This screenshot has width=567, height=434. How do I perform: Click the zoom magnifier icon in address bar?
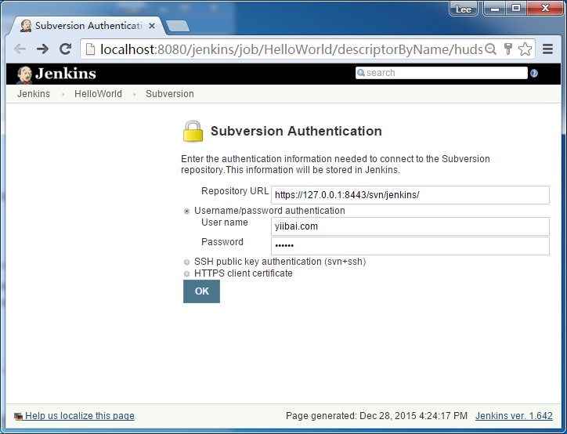click(491, 49)
